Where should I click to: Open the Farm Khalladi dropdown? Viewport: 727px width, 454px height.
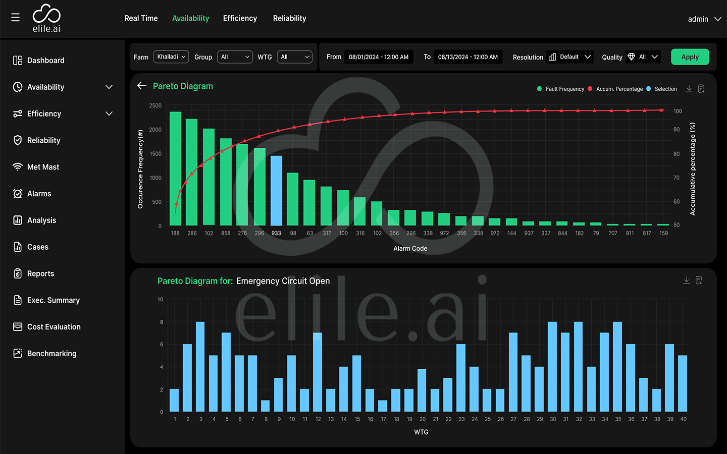click(x=171, y=57)
